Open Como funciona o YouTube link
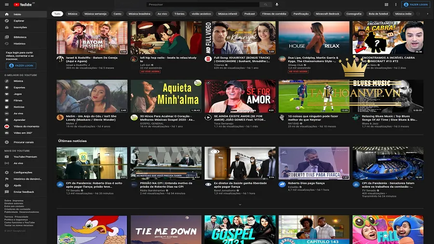Screen dimensions: 434x244 pyautogui.click(x=19, y=222)
